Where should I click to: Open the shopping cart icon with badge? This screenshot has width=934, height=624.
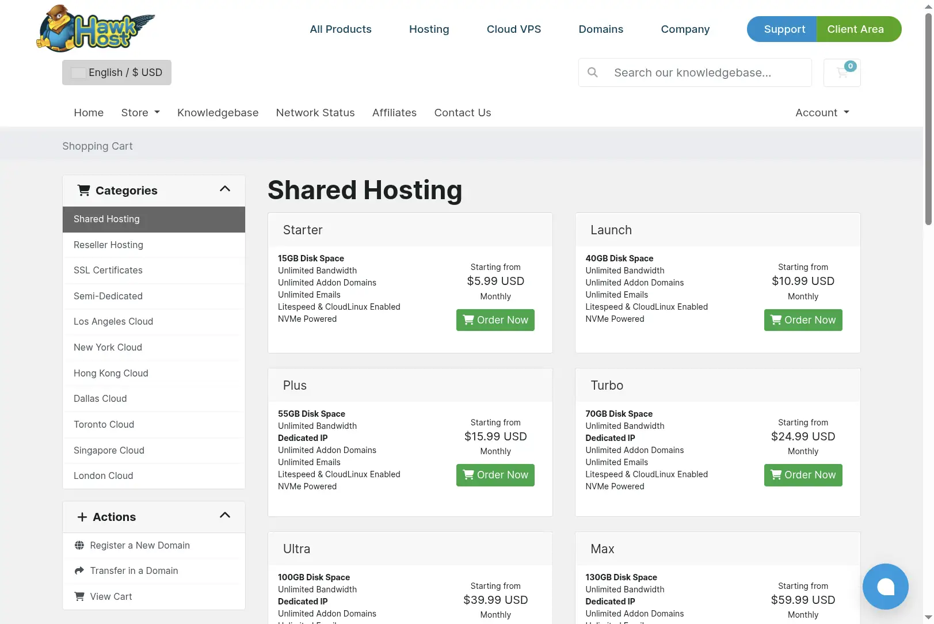point(842,73)
